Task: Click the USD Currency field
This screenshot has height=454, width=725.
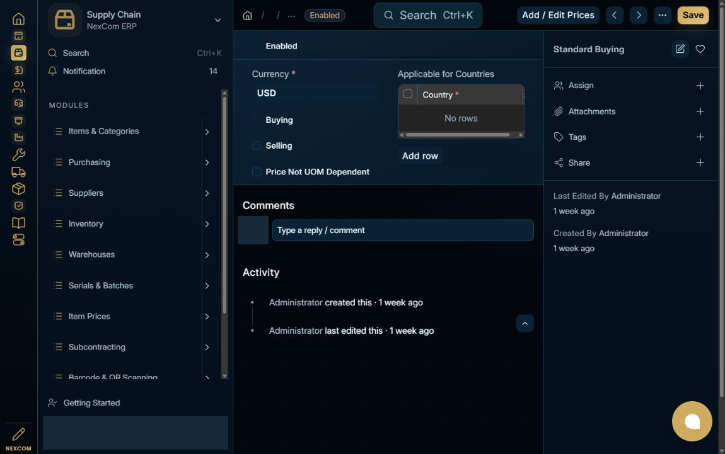Action: pos(315,93)
